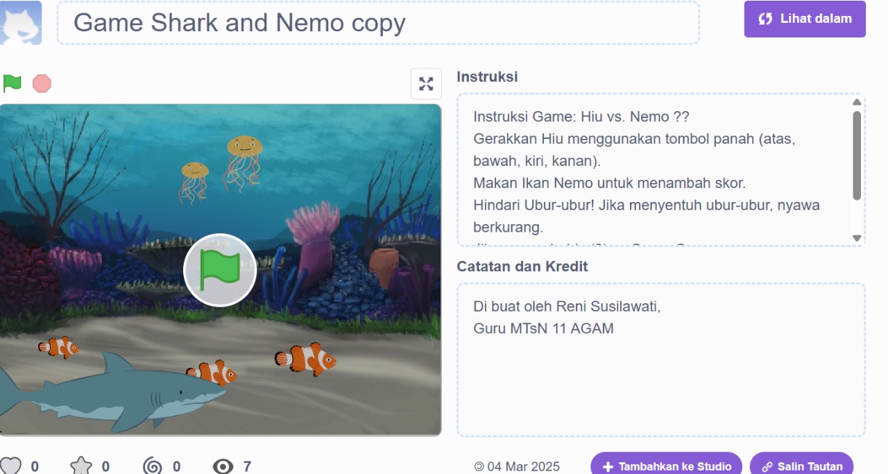This screenshot has height=474, width=888.
Task: Click the Instruksi heading
Action: [x=487, y=76]
